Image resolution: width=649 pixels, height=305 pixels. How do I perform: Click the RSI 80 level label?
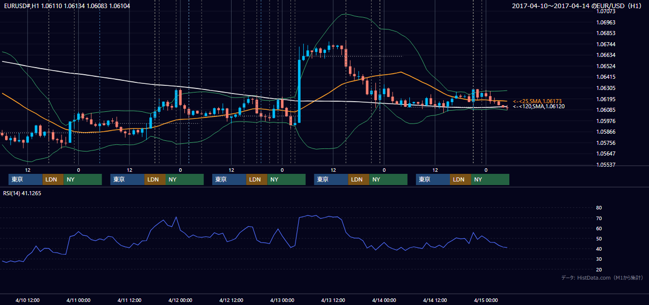pyautogui.click(x=599, y=208)
